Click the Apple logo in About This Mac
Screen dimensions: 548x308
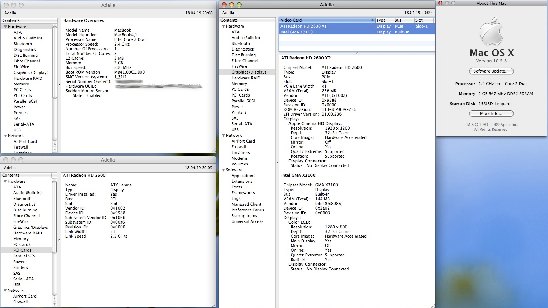click(491, 31)
